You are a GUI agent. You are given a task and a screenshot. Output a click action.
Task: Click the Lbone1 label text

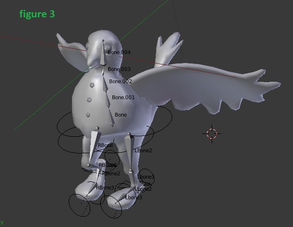146,177
